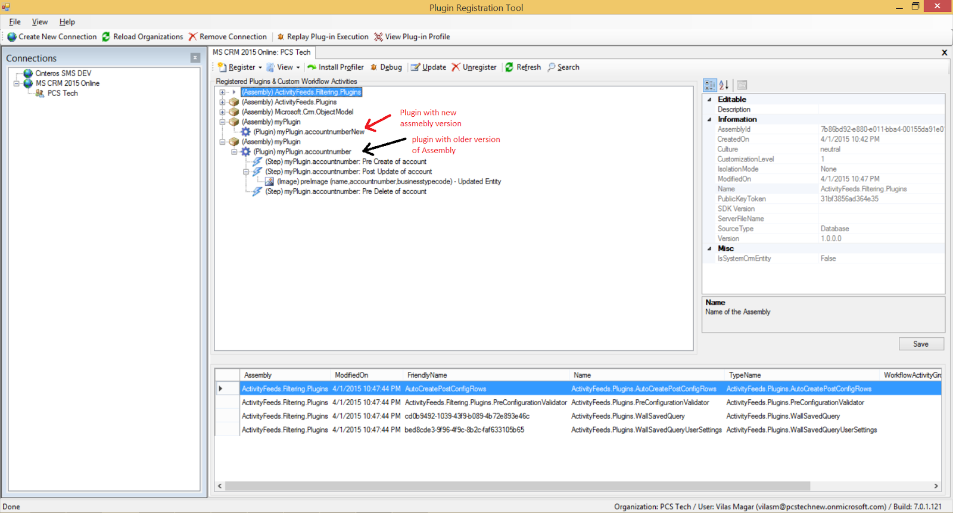
Task: Click the preImage image icon
Action: coord(269,182)
